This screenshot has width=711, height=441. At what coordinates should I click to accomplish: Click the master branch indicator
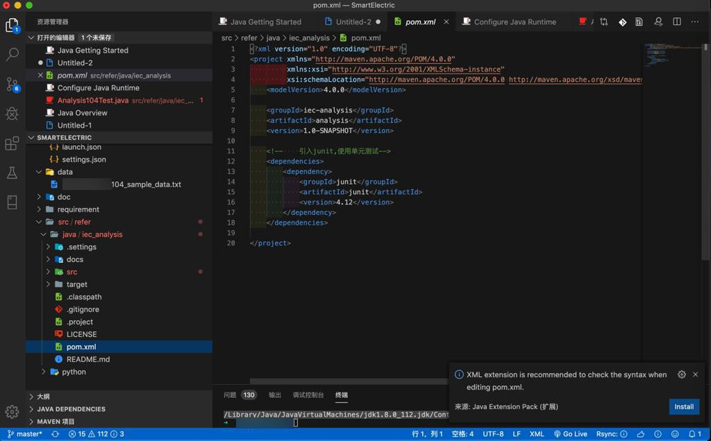25,434
